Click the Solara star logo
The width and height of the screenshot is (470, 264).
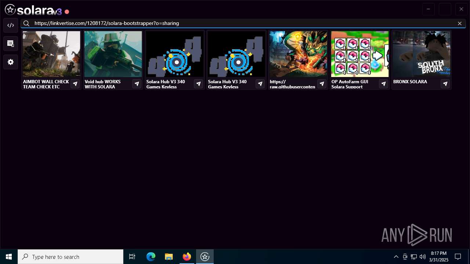[x=10, y=10]
